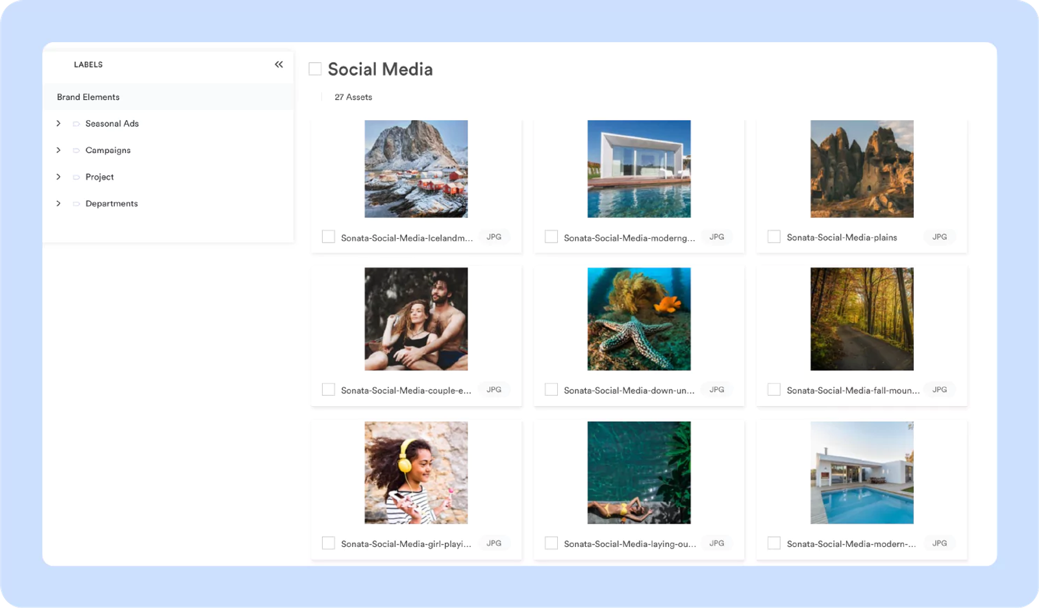Open the Campaigns label
This screenshot has width=1039, height=608.
point(108,150)
